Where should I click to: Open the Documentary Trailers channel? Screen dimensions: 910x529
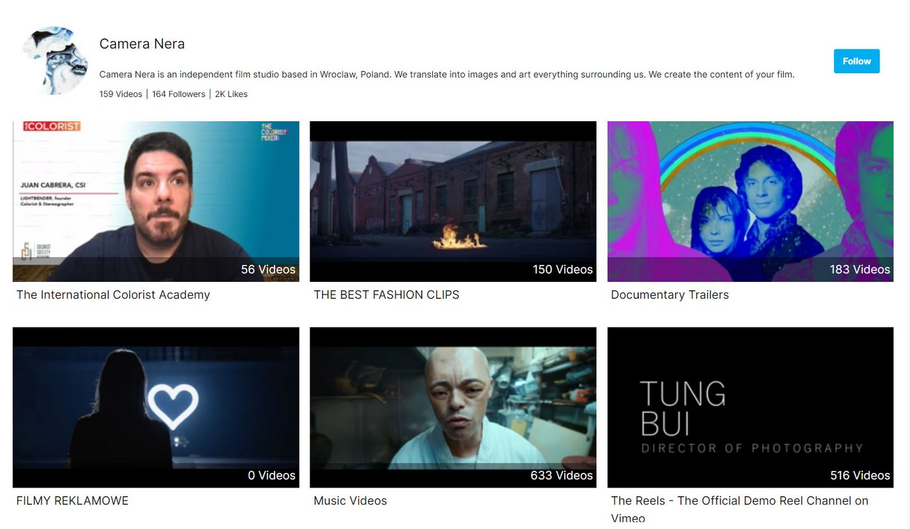click(x=670, y=294)
